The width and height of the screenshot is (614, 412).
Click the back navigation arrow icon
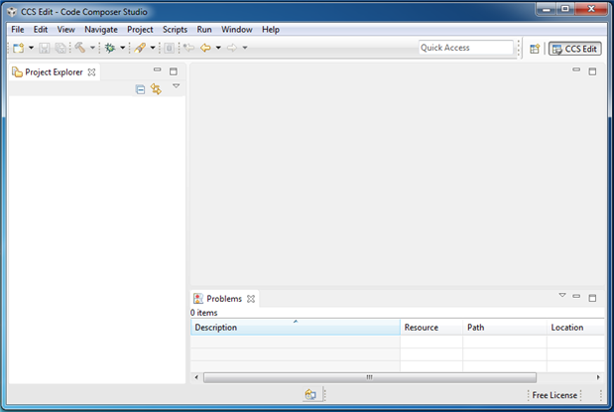(x=205, y=48)
